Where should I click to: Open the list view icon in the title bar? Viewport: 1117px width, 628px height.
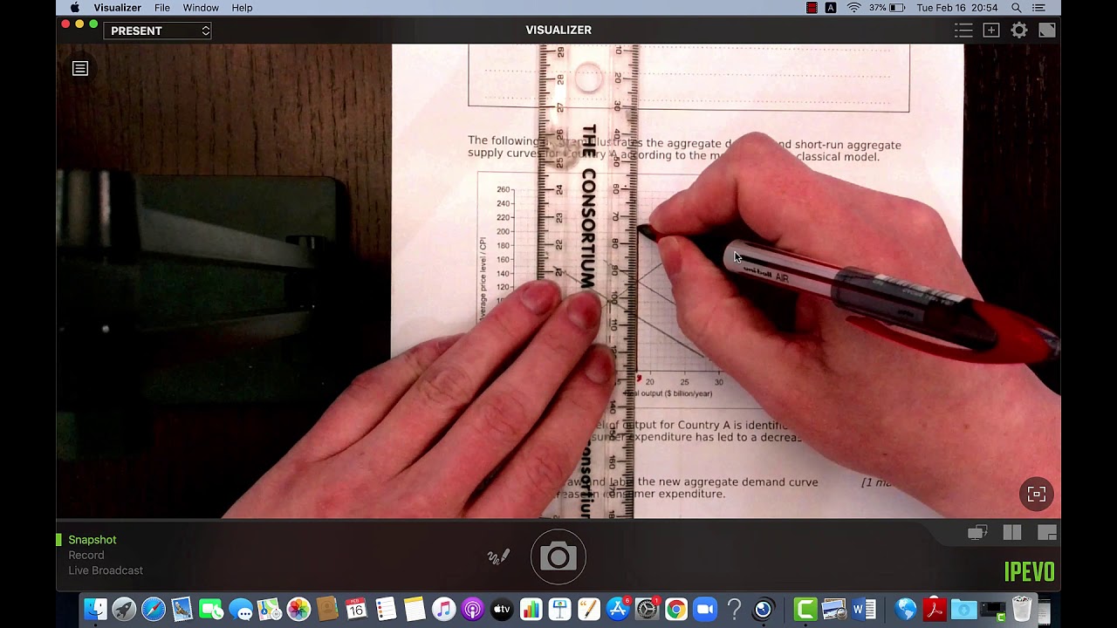(x=963, y=31)
